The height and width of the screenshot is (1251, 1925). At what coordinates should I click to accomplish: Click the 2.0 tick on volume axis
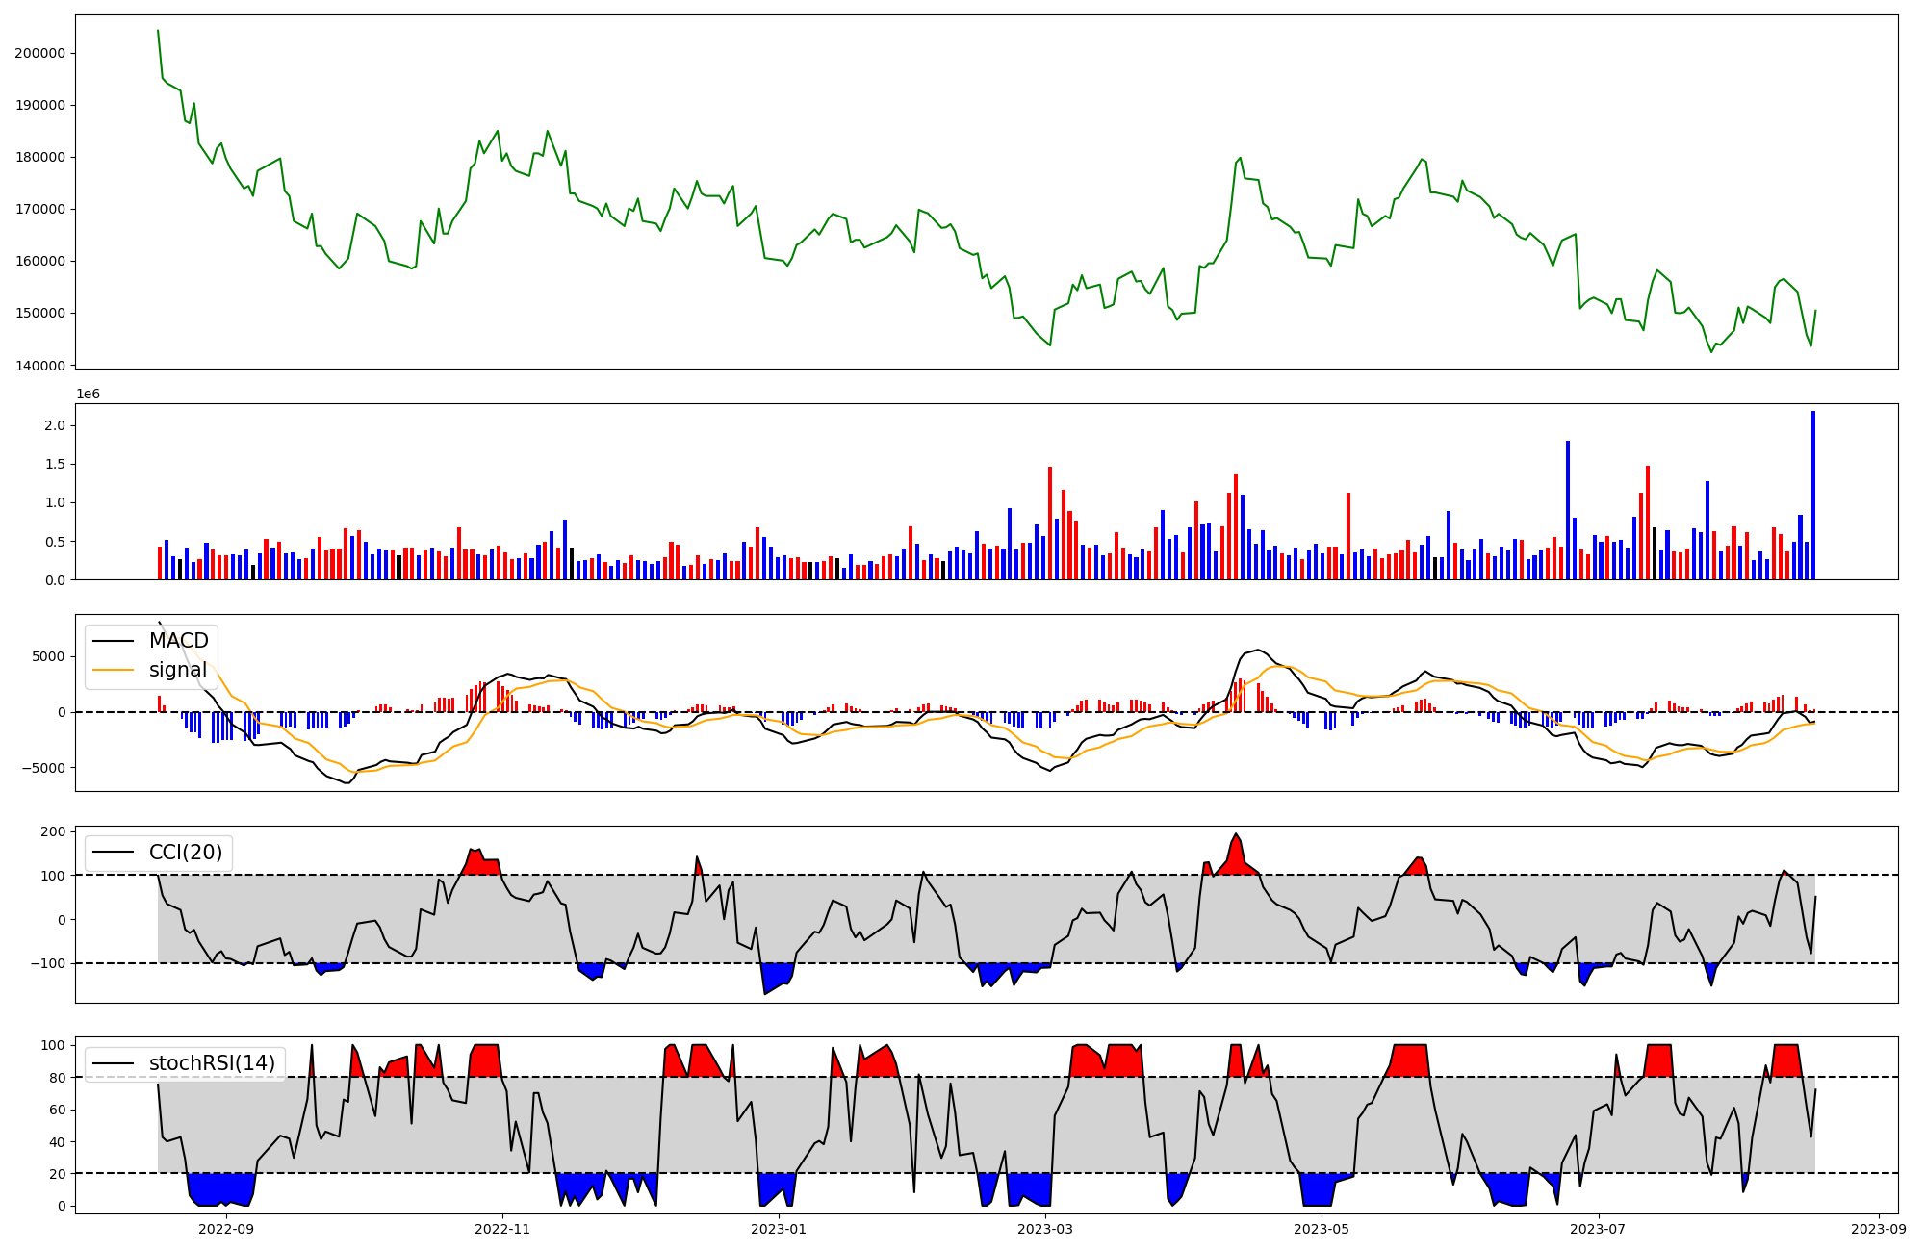pyautogui.click(x=56, y=425)
